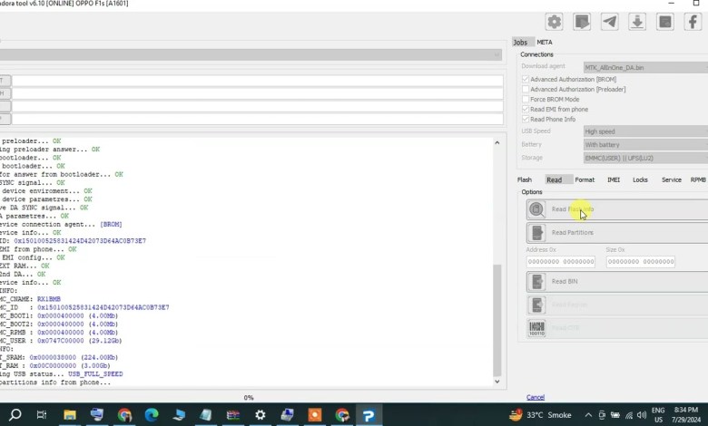Open Storage dropdown EMMC(USER) || UFS(LU2)
This screenshot has height=426, width=708.
pyautogui.click(x=645, y=158)
